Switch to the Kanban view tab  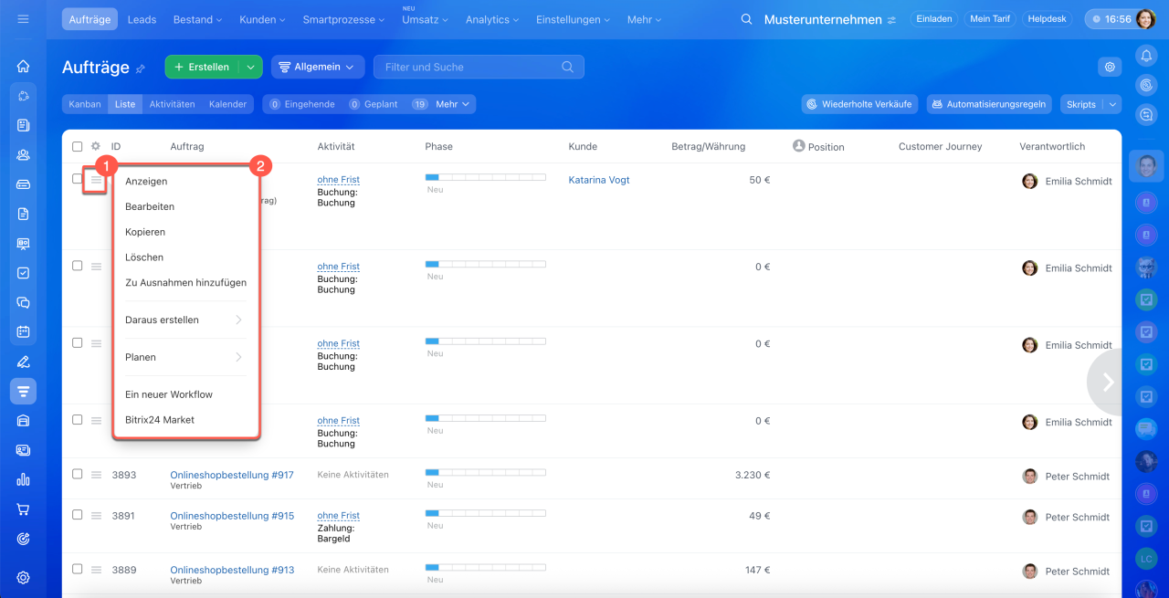tap(85, 104)
